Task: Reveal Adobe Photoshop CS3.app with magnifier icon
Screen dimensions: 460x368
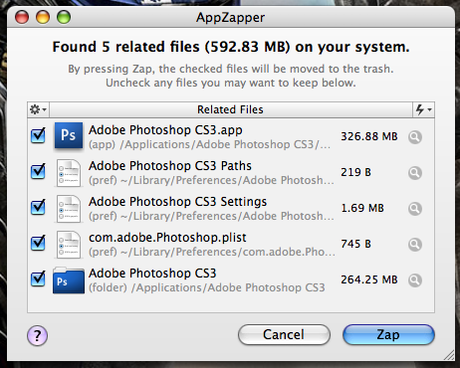Action: pos(415,137)
